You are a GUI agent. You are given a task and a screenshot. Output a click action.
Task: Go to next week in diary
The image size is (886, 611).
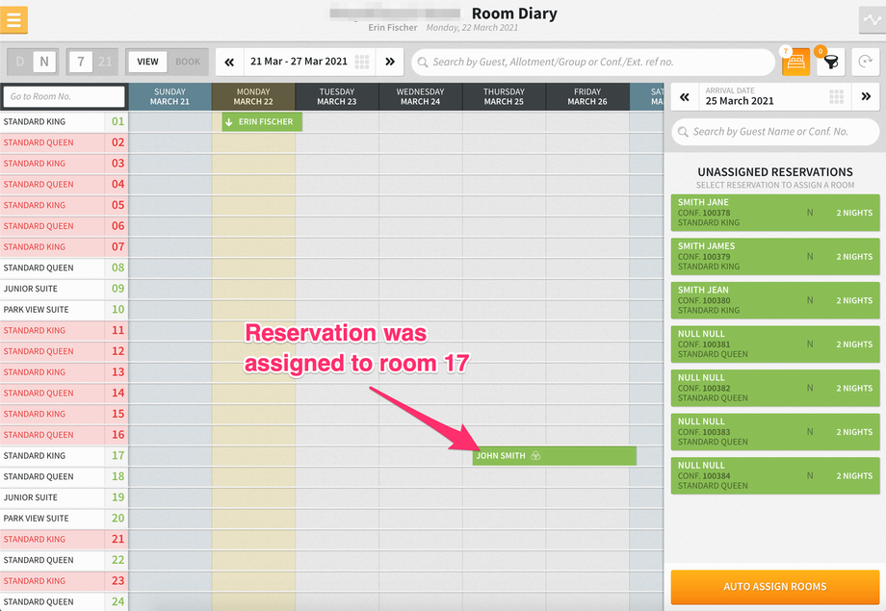coord(390,63)
